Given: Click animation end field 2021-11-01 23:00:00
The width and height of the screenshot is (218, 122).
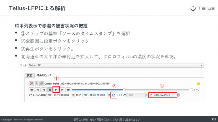Looking at the screenshot, I should 95,95.
